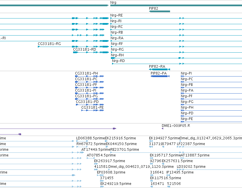Screen dimensions: 242x188
Task: Select the Nrg-RB transcript label
Action: point(117,32)
